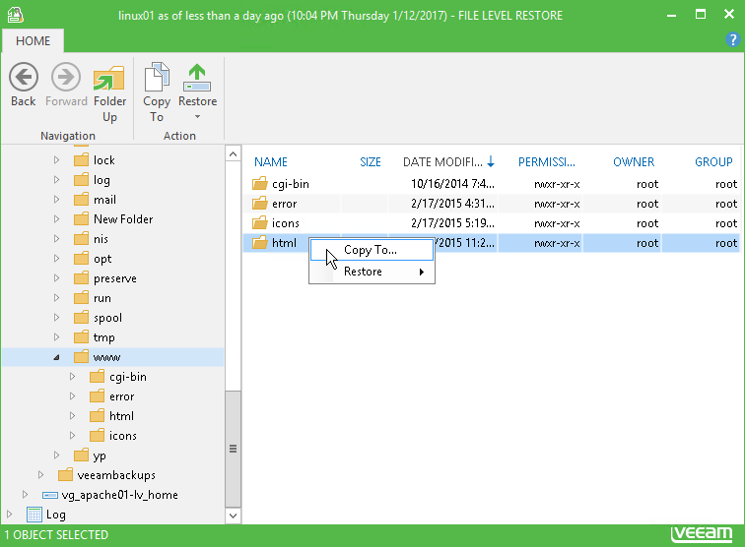Select the preserve folder label in tree
Viewport: 745px width, 547px height.
[x=115, y=278]
